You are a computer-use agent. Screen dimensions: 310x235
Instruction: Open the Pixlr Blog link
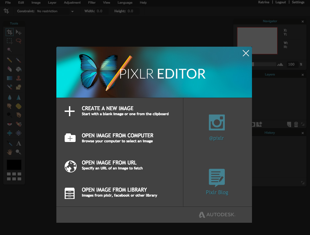coord(217,182)
